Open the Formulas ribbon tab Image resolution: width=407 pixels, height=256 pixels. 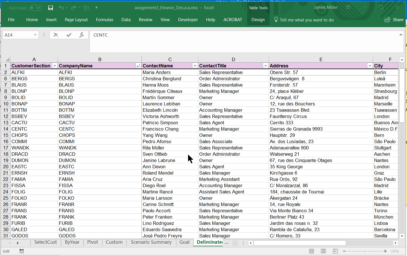pos(105,20)
